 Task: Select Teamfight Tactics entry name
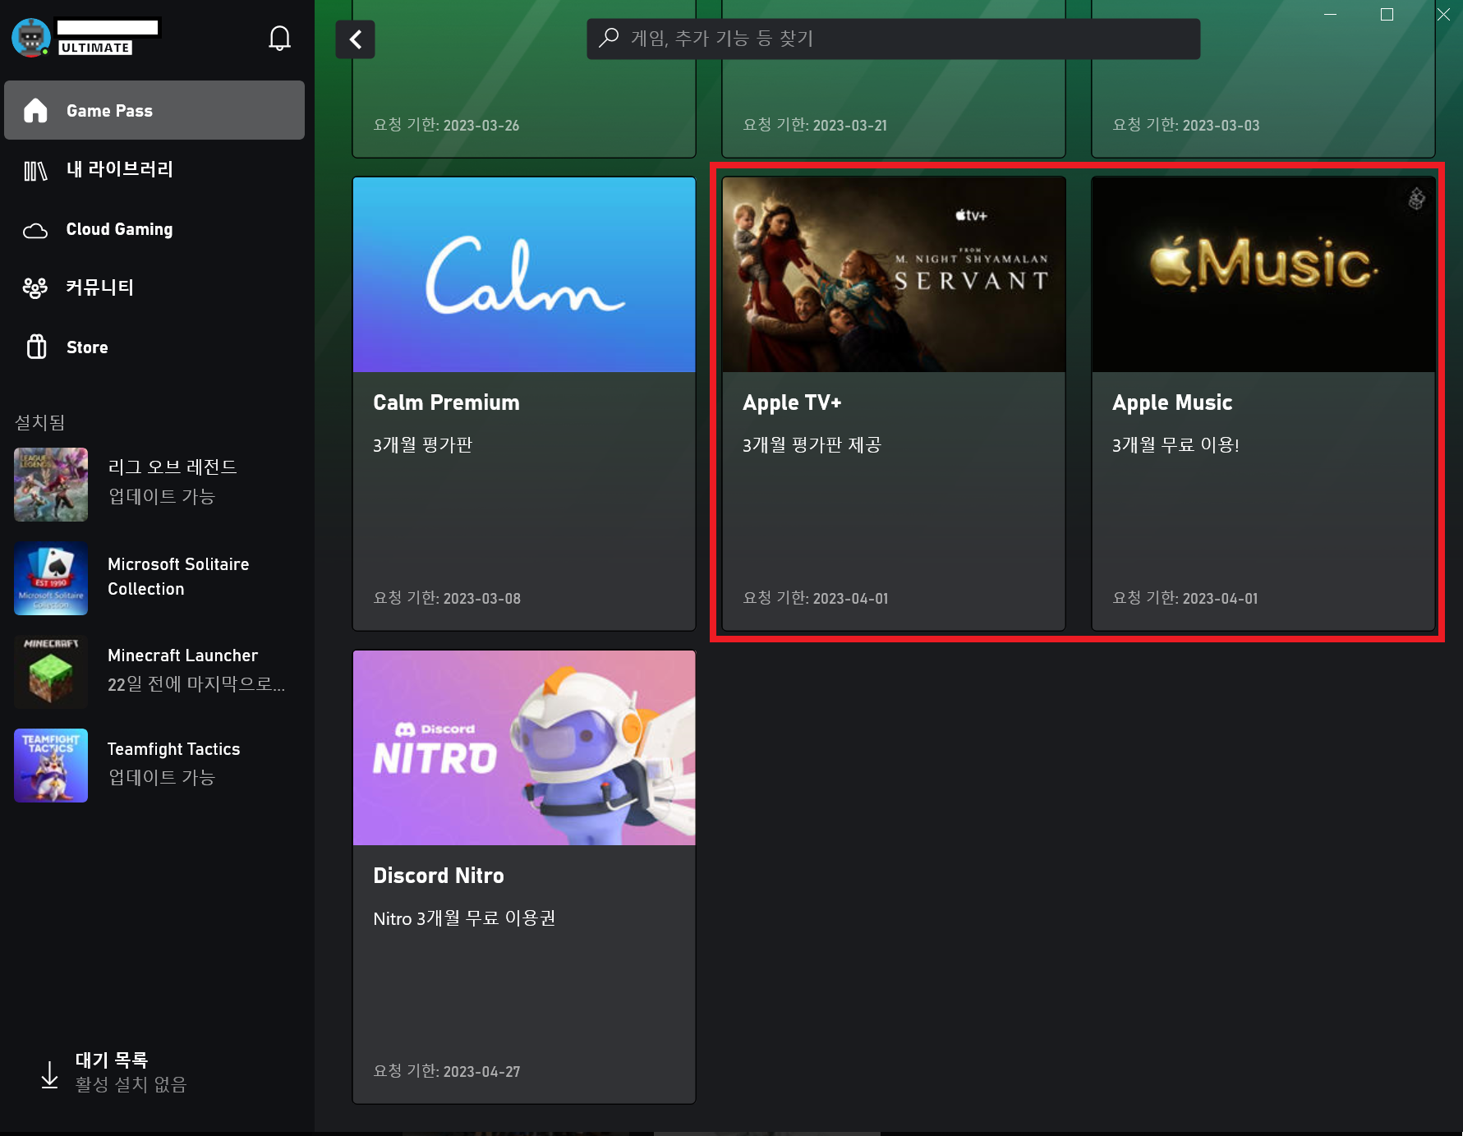tap(173, 749)
